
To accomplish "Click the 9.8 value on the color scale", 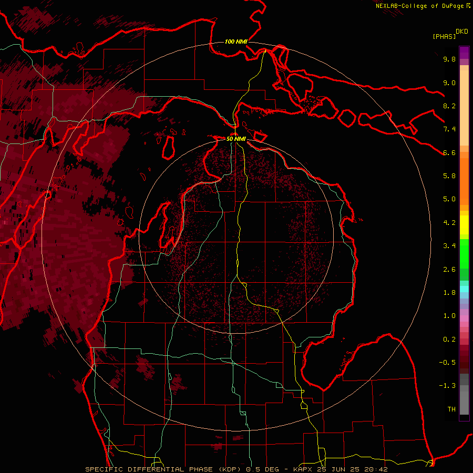I will (449, 59).
